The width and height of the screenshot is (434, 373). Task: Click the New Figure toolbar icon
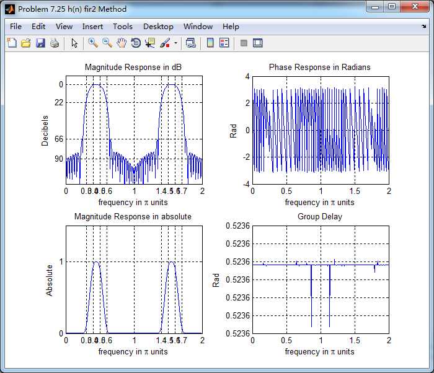coord(12,43)
